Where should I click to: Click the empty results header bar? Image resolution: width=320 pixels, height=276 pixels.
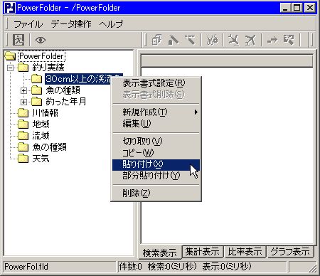(x=227, y=61)
